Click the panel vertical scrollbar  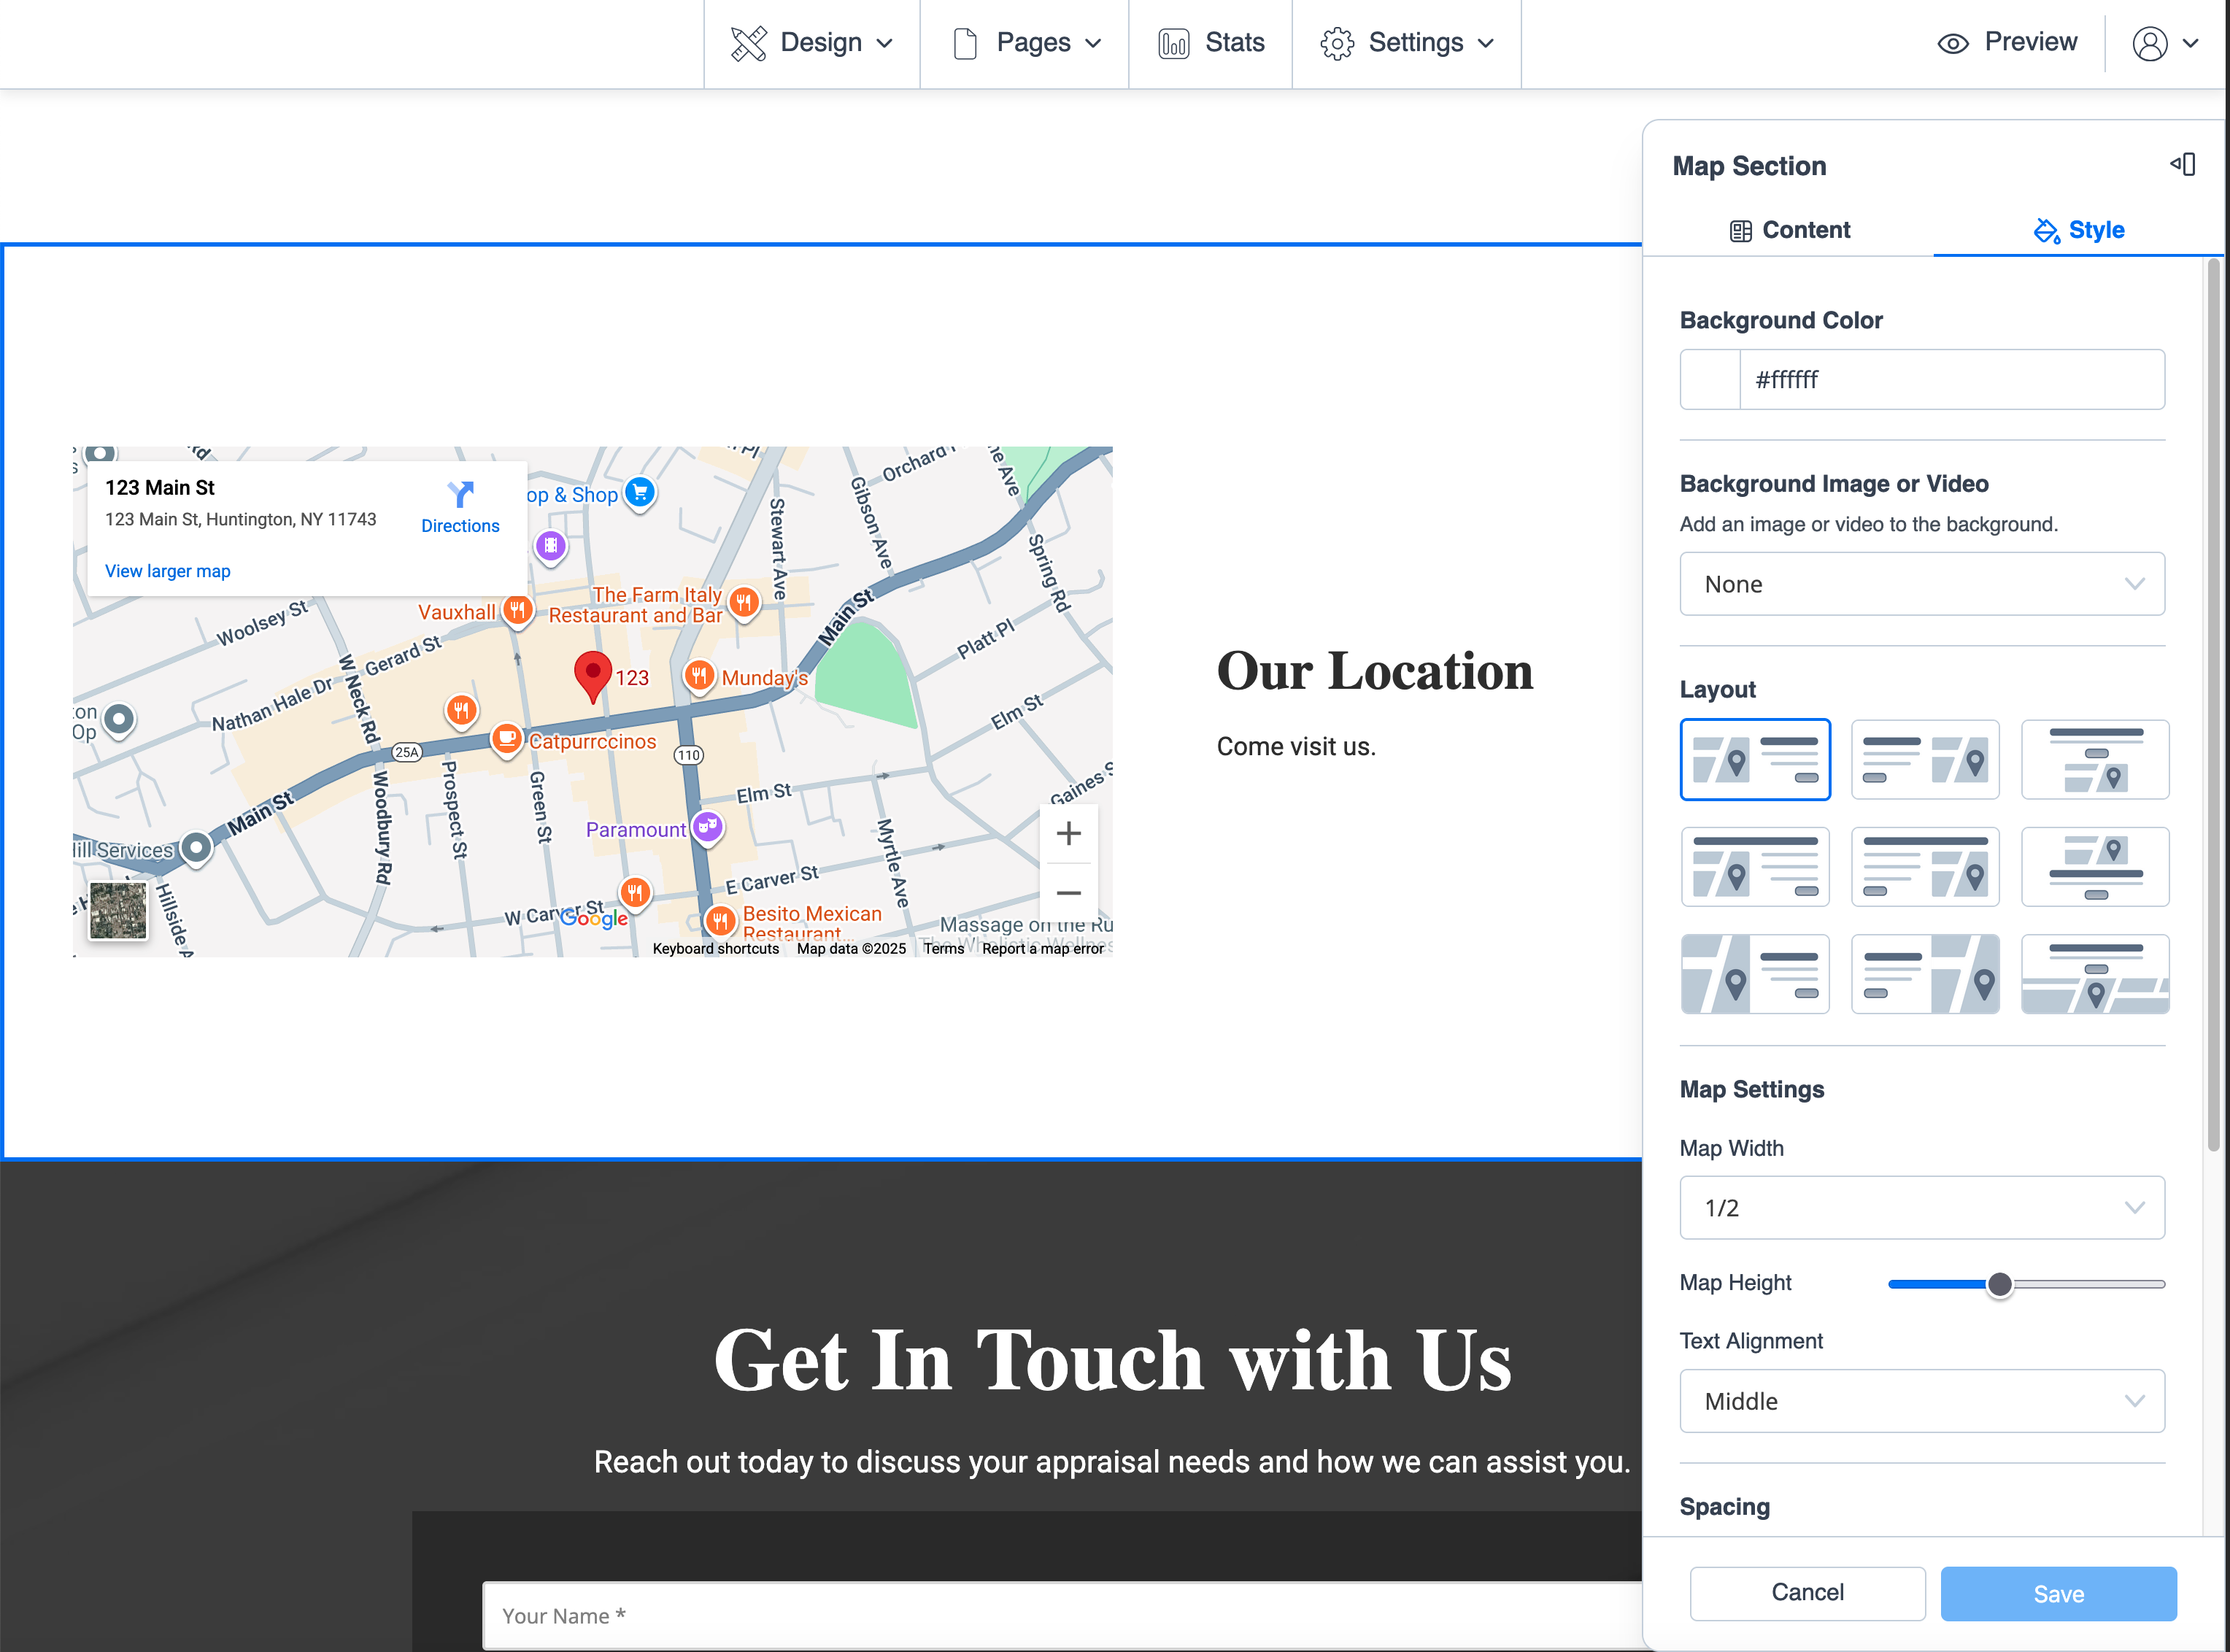[2213, 705]
